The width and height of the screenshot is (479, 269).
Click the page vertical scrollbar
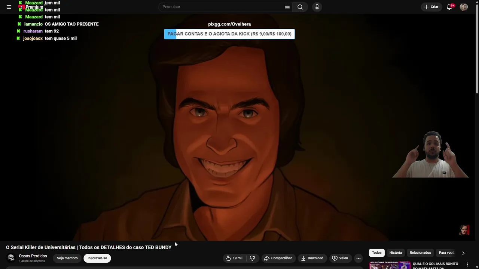477,49
